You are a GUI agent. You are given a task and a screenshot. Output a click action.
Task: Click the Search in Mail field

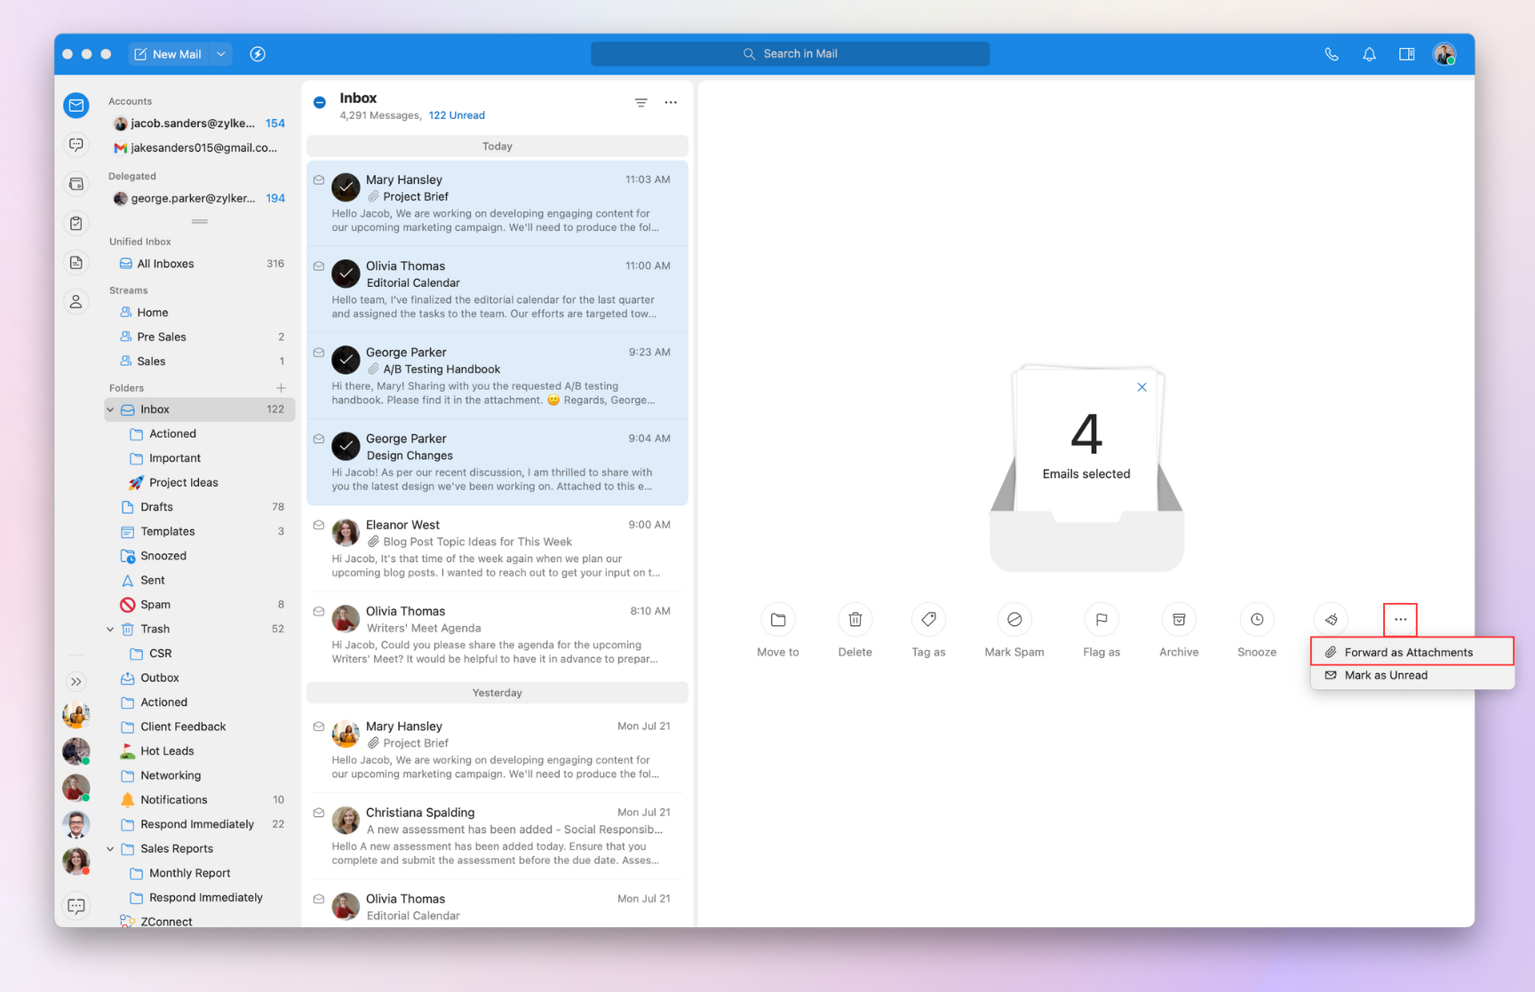(x=791, y=54)
